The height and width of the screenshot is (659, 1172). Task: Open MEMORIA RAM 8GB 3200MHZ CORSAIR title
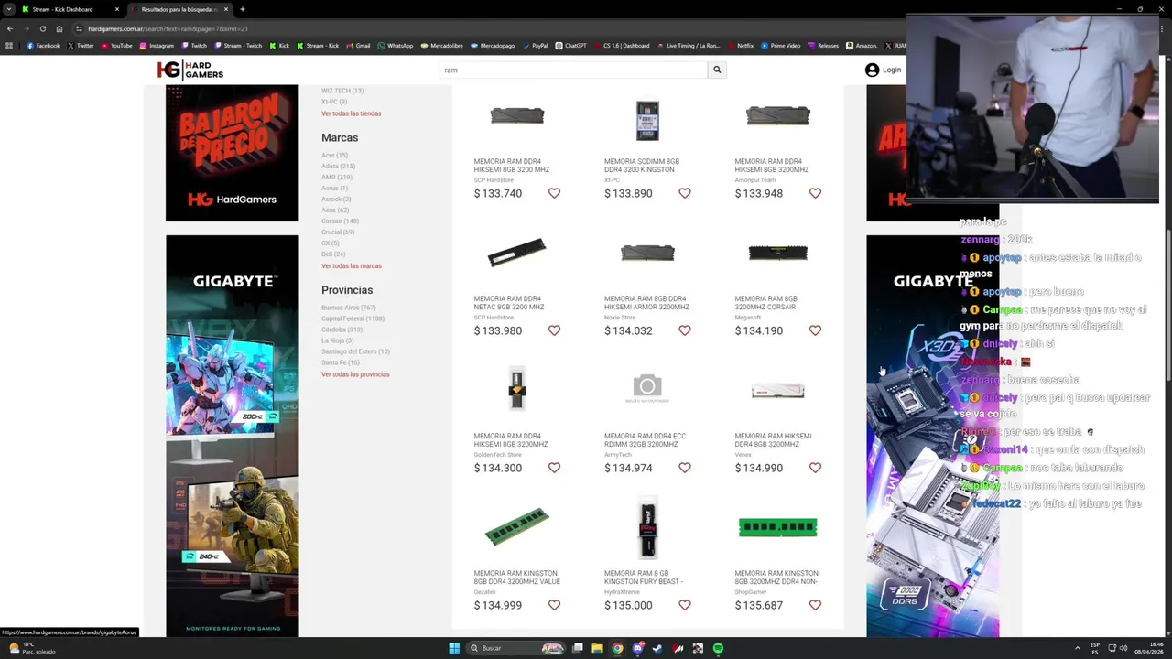[765, 303]
